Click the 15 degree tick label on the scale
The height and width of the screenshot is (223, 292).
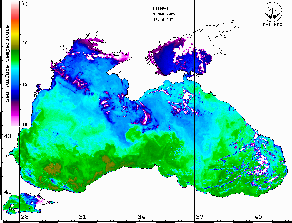click(x=25, y=84)
